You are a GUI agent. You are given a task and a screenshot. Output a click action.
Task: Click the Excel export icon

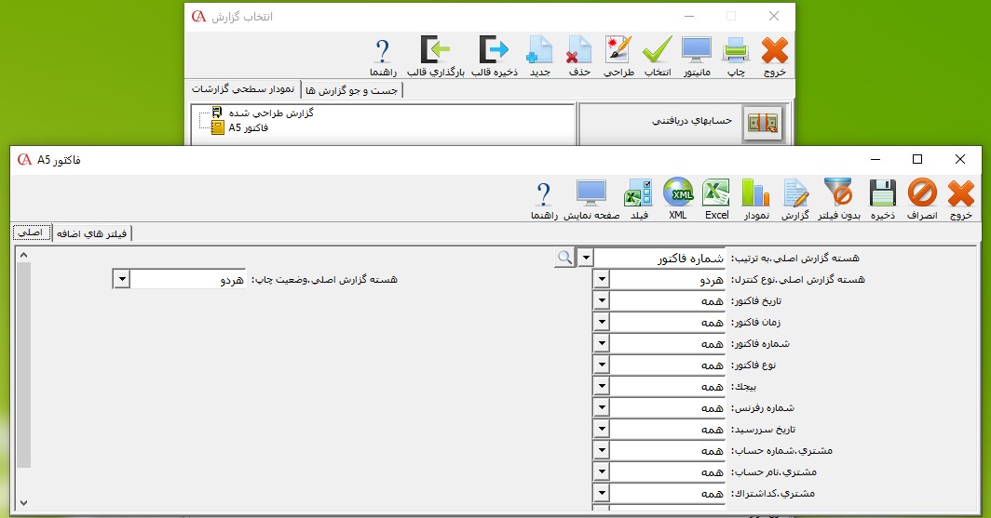716,198
